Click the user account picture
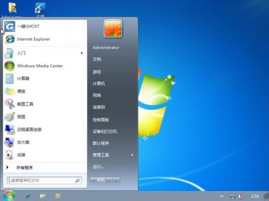Screen dimensions: 269x201 [113, 28]
